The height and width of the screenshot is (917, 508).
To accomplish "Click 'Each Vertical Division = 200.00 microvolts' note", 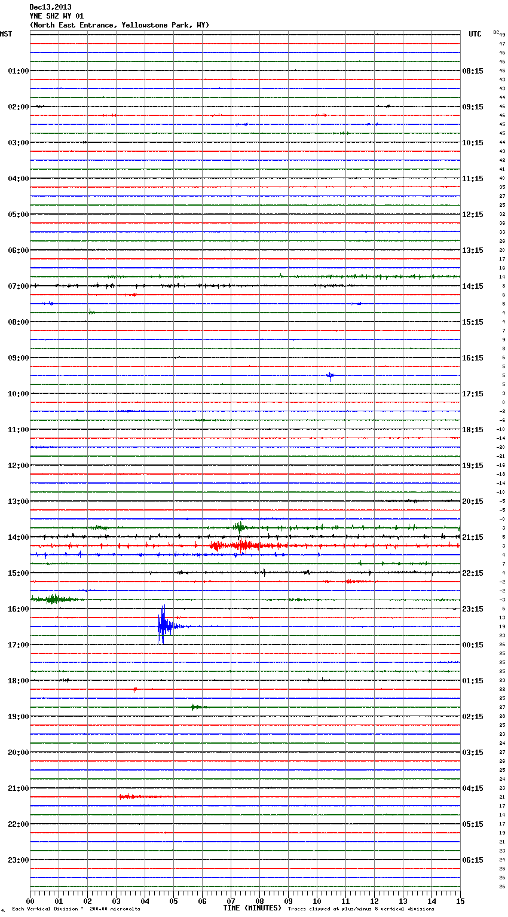I will point(76,909).
